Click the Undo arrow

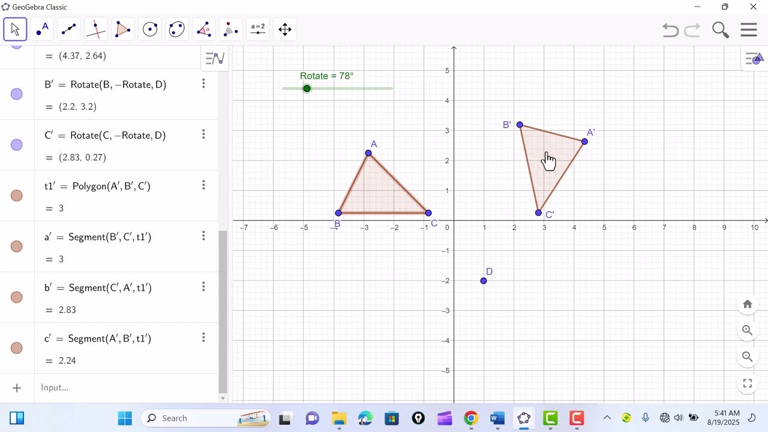click(x=670, y=30)
